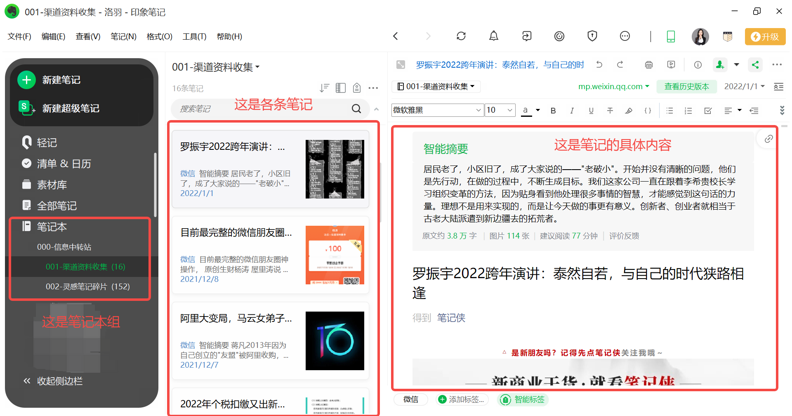The image size is (792, 416).
Task: Collapse the 笔记本 section
Action: [x=45, y=227]
